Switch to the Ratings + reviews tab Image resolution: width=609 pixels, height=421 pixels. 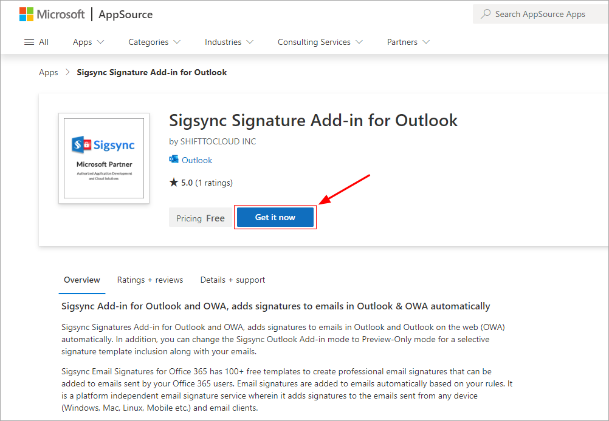150,280
